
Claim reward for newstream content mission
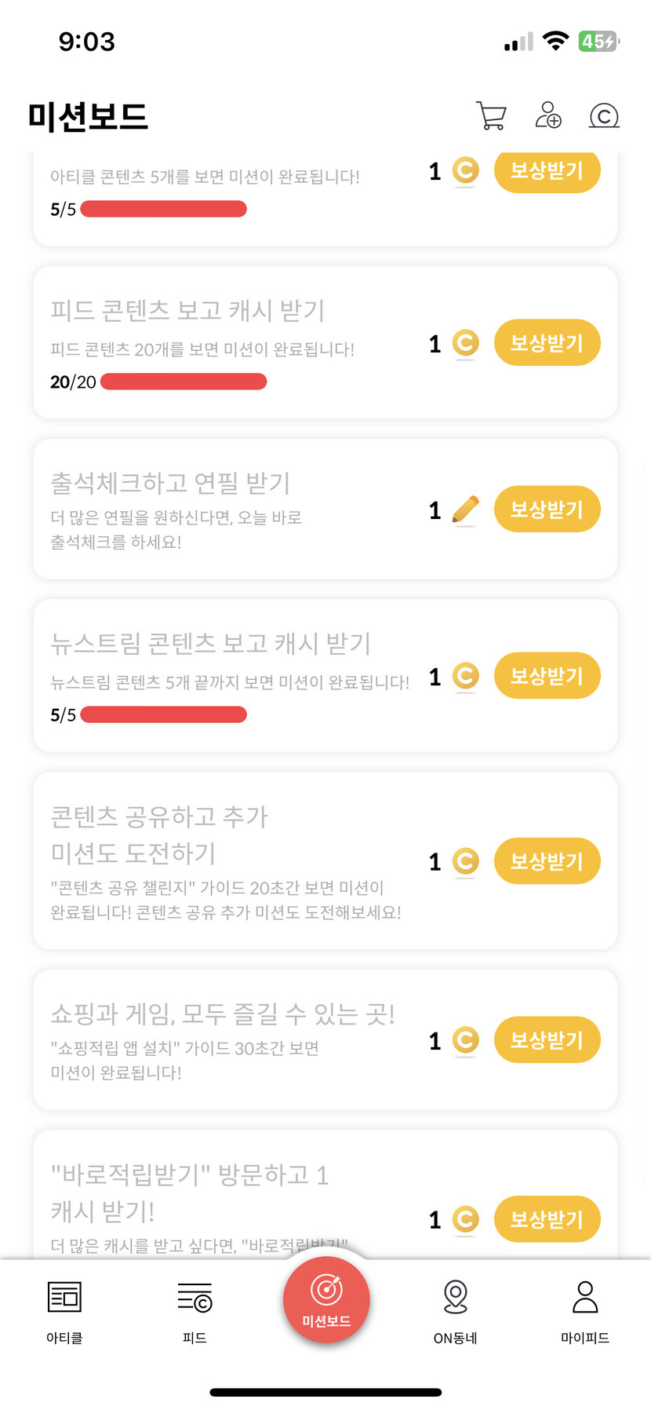pos(547,676)
